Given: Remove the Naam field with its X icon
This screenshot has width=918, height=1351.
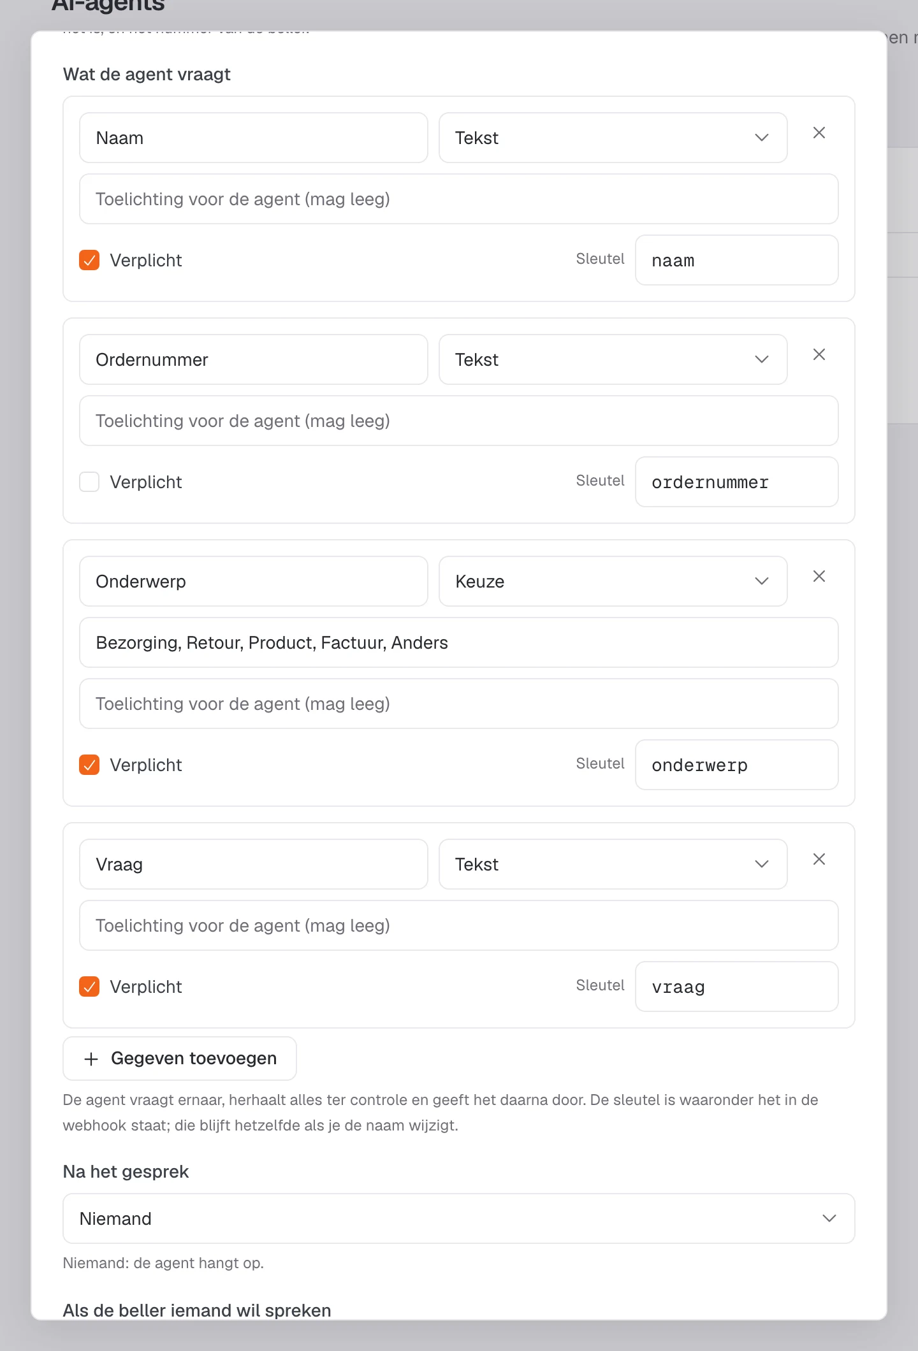Looking at the screenshot, I should click(x=819, y=133).
